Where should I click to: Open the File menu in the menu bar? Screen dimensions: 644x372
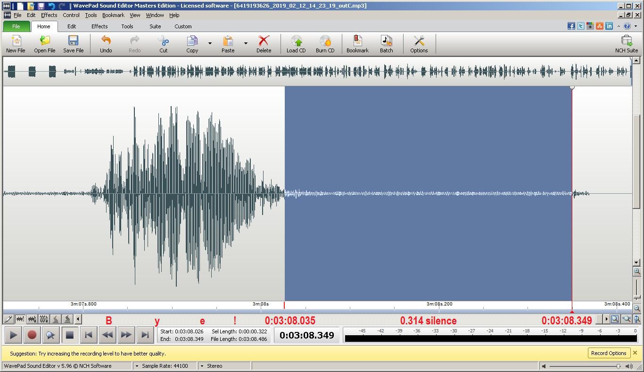coord(17,15)
